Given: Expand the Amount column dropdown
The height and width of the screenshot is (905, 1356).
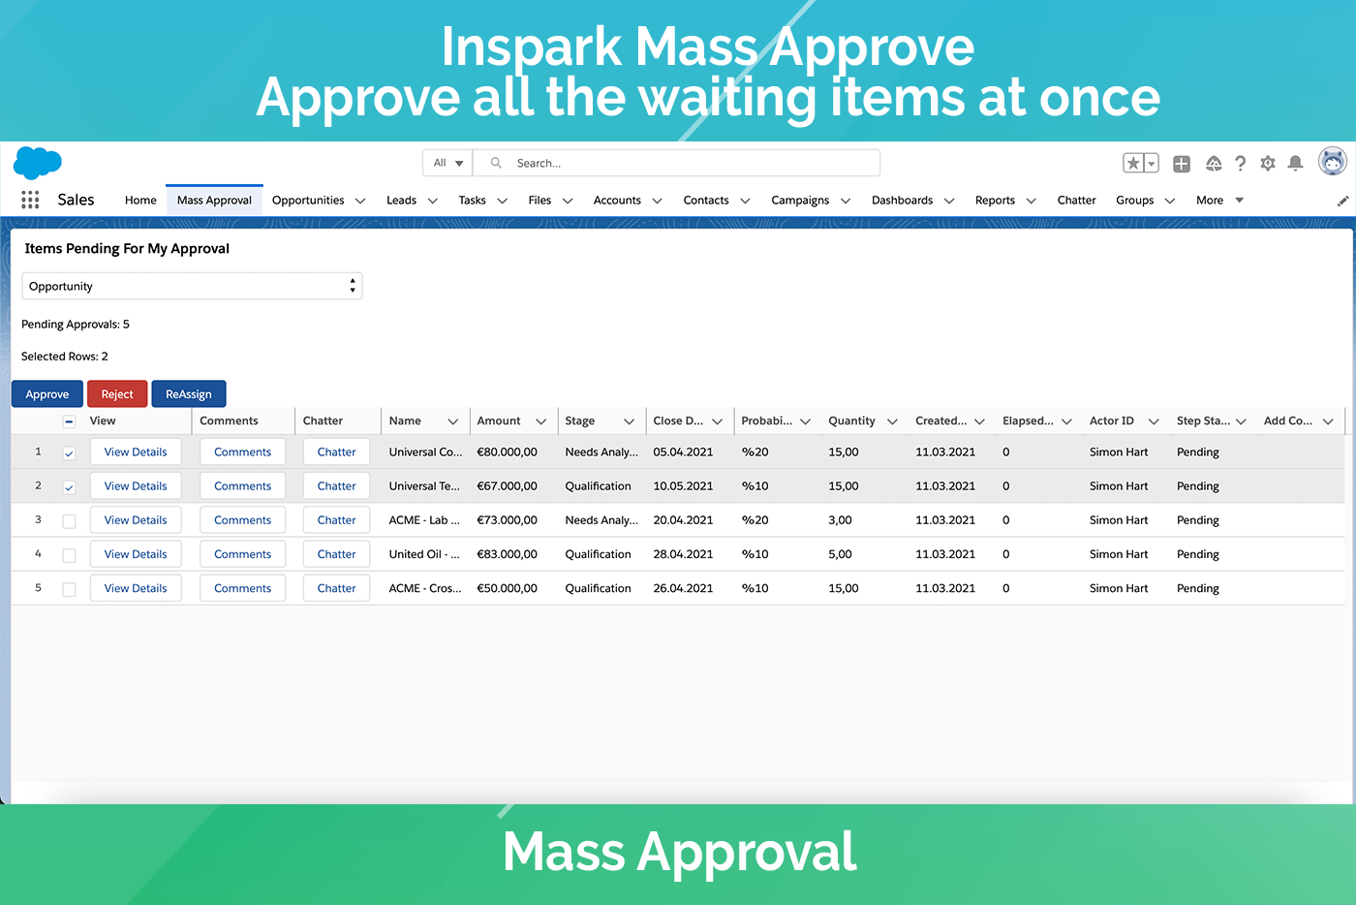Looking at the screenshot, I should pyautogui.click(x=542, y=421).
